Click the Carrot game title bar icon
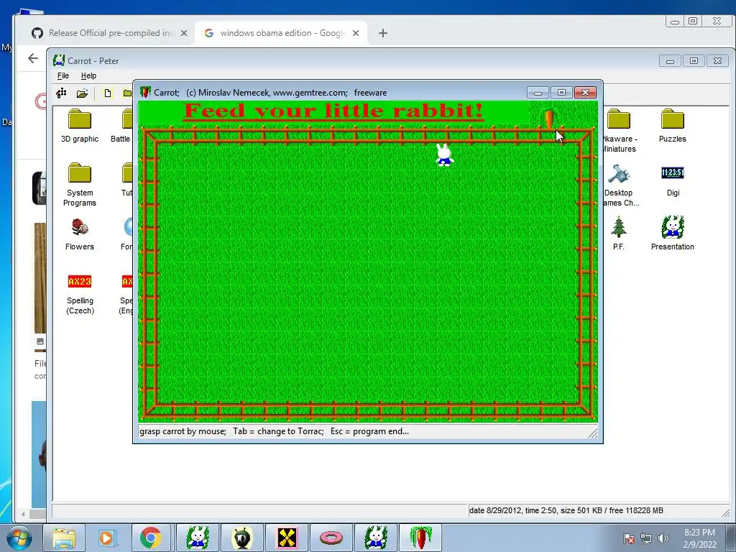The width and height of the screenshot is (736, 552). [x=145, y=92]
